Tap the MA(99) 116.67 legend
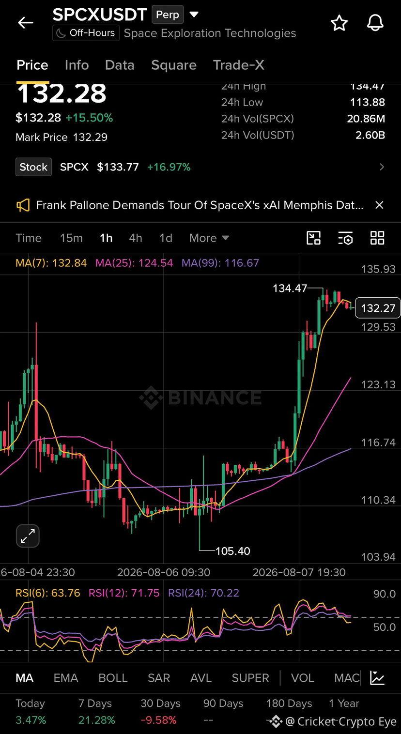 tap(220, 263)
